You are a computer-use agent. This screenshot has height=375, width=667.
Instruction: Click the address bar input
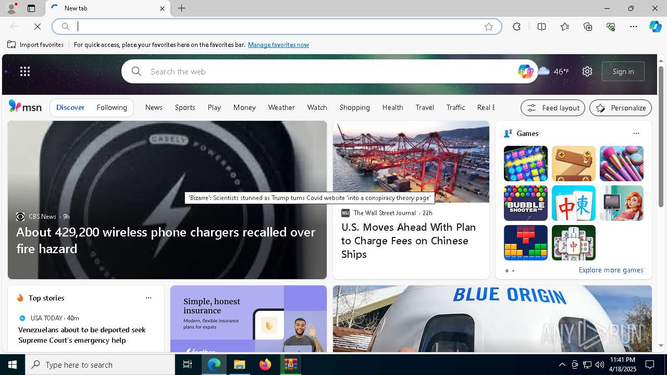(276, 27)
